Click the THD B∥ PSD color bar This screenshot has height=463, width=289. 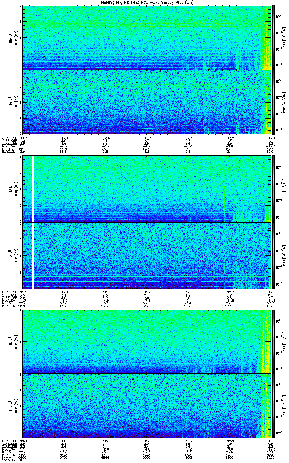(x=274, y=255)
